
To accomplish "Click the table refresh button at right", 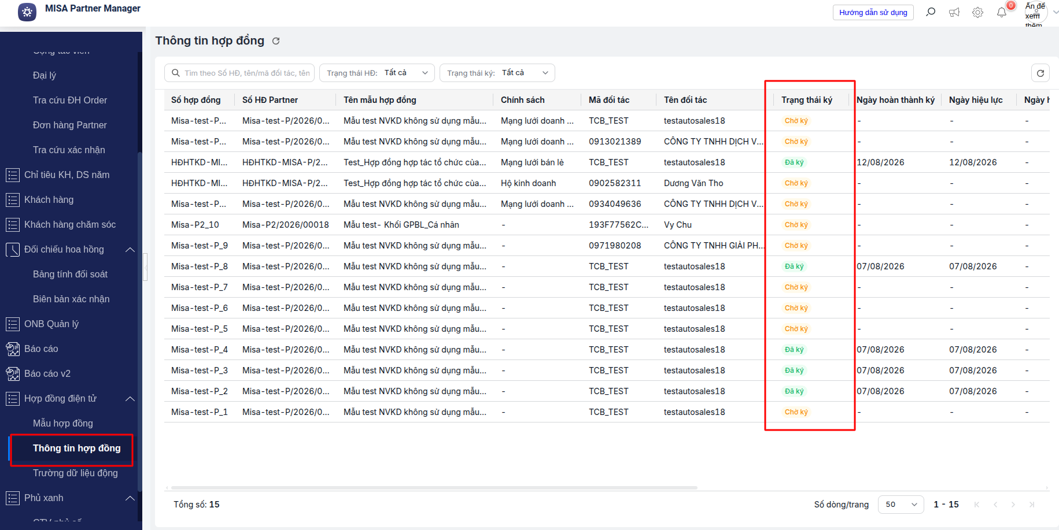I will pyautogui.click(x=1040, y=73).
